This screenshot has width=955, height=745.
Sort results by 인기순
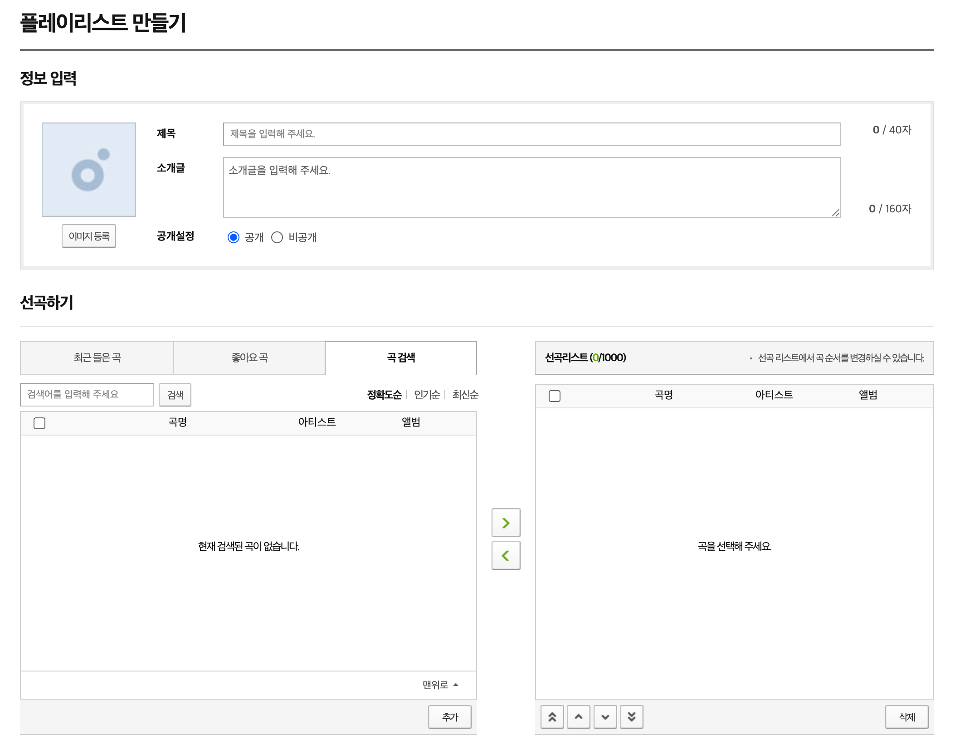point(427,395)
